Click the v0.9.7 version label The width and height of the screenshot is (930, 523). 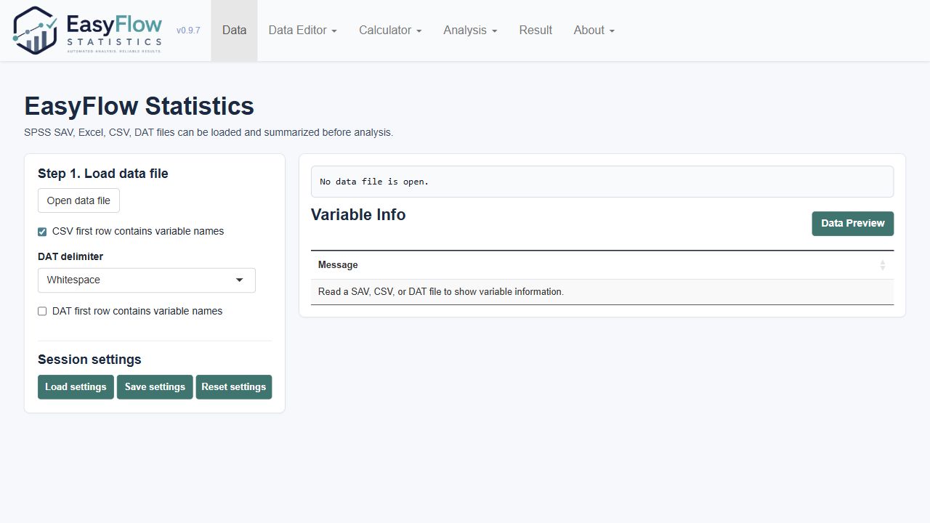188,31
